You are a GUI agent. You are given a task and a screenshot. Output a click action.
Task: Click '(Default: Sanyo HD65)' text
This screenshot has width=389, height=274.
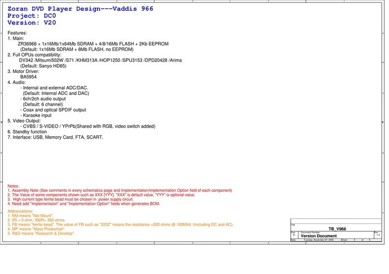(43, 66)
